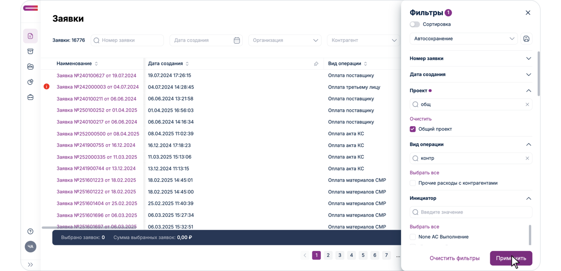Open the documents section in sidebar
The height and width of the screenshot is (271, 561).
click(x=30, y=36)
